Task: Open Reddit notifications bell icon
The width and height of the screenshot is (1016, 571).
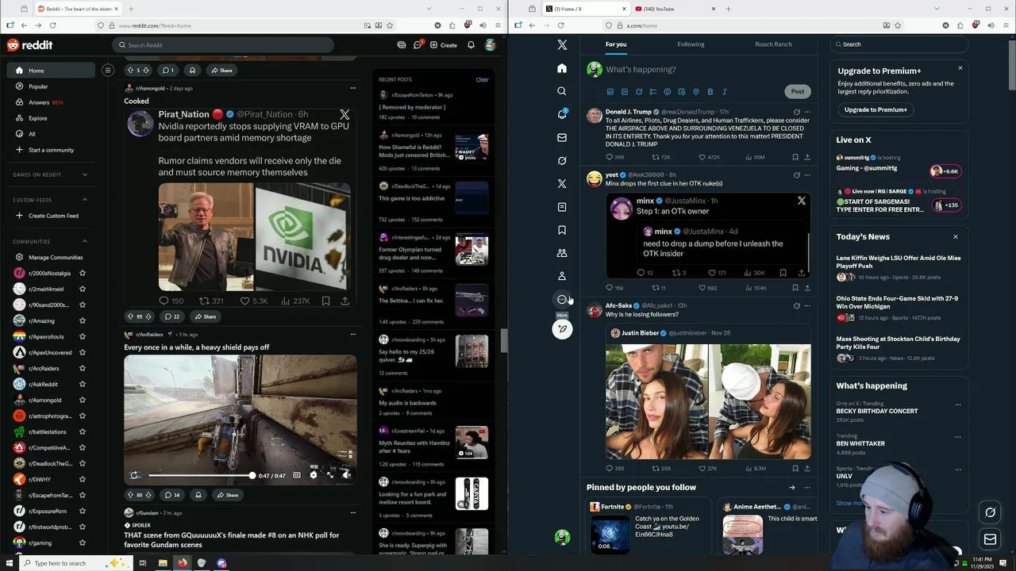Action: (471, 45)
